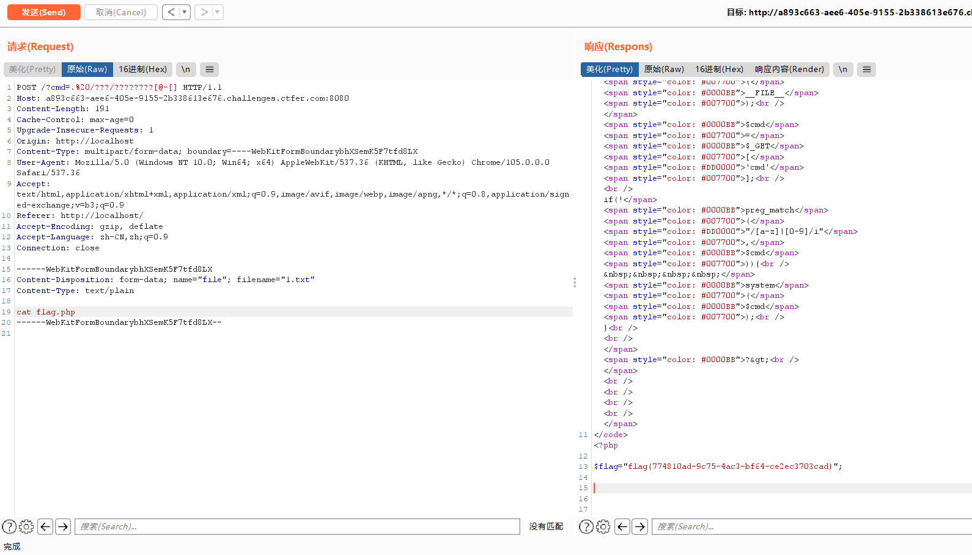Click the $flag value line in response

[718, 466]
